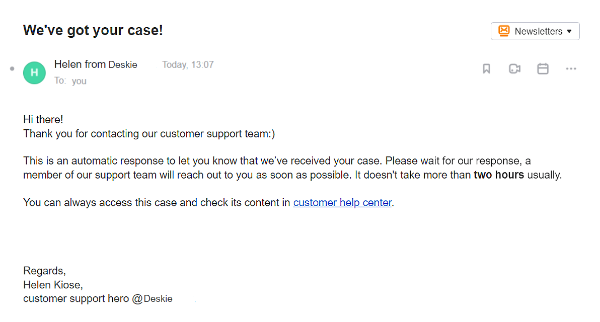The height and width of the screenshot is (322, 600).
Task: Click the Today, 13:07 timestamp
Action: (x=188, y=64)
